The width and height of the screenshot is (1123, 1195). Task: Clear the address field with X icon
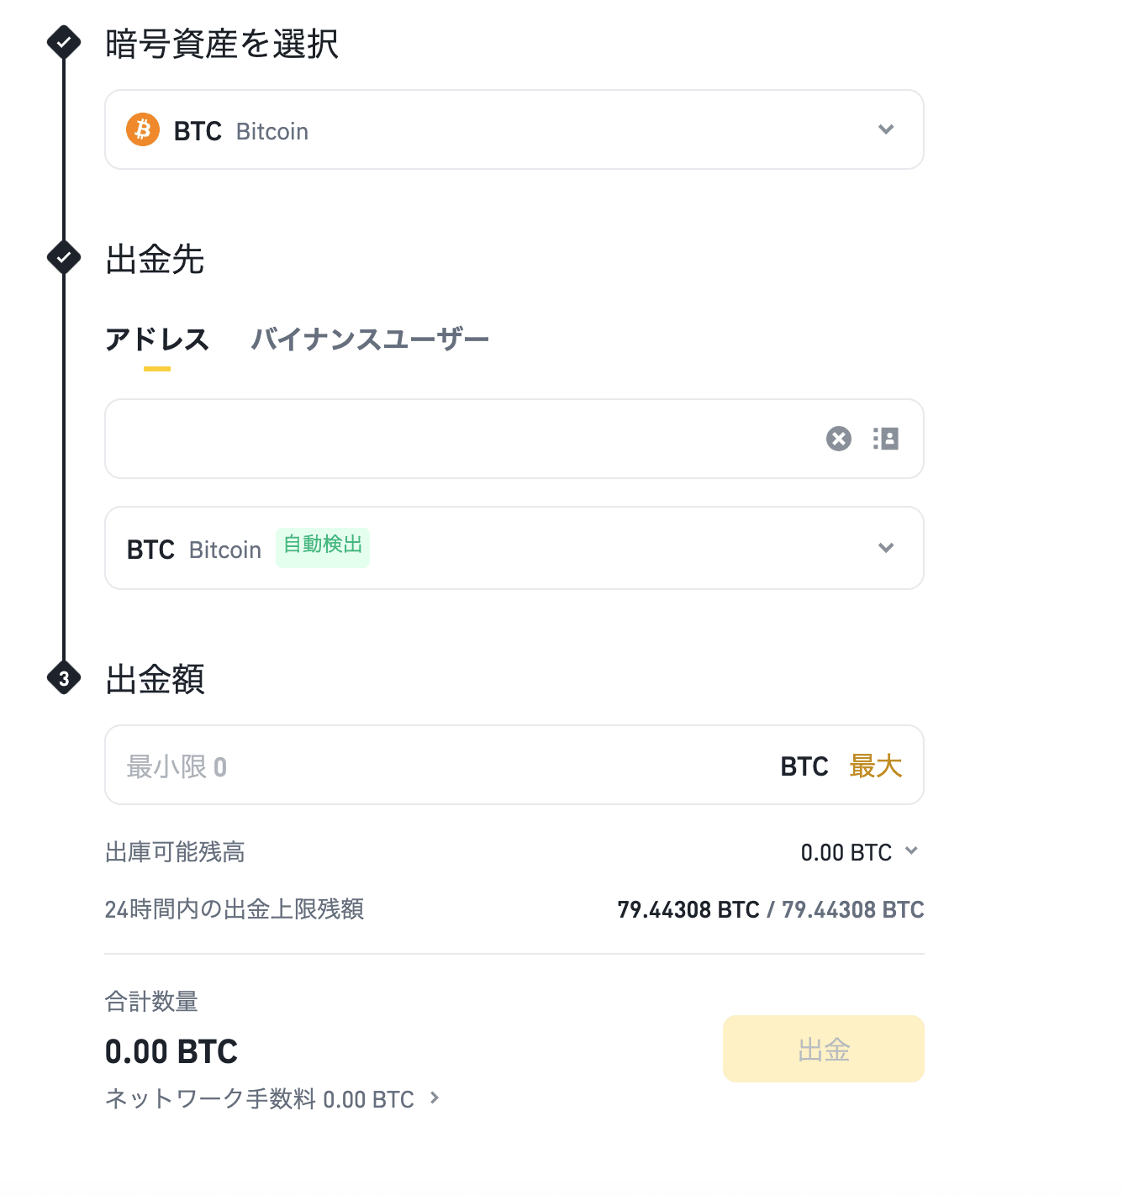(x=838, y=439)
